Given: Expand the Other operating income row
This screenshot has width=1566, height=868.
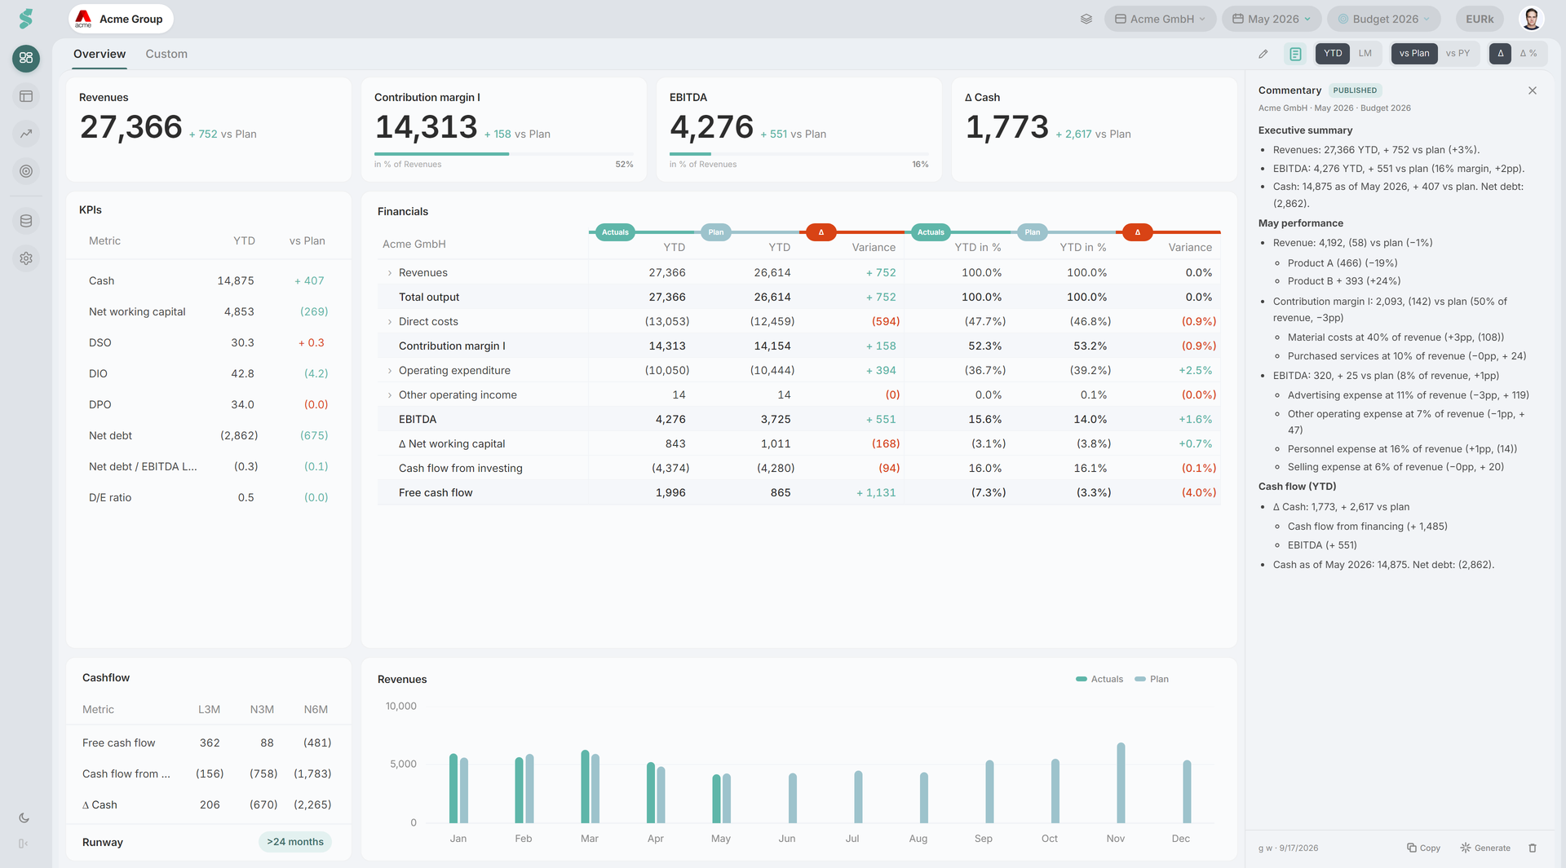Looking at the screenshot, I should [x=390, y=395].
